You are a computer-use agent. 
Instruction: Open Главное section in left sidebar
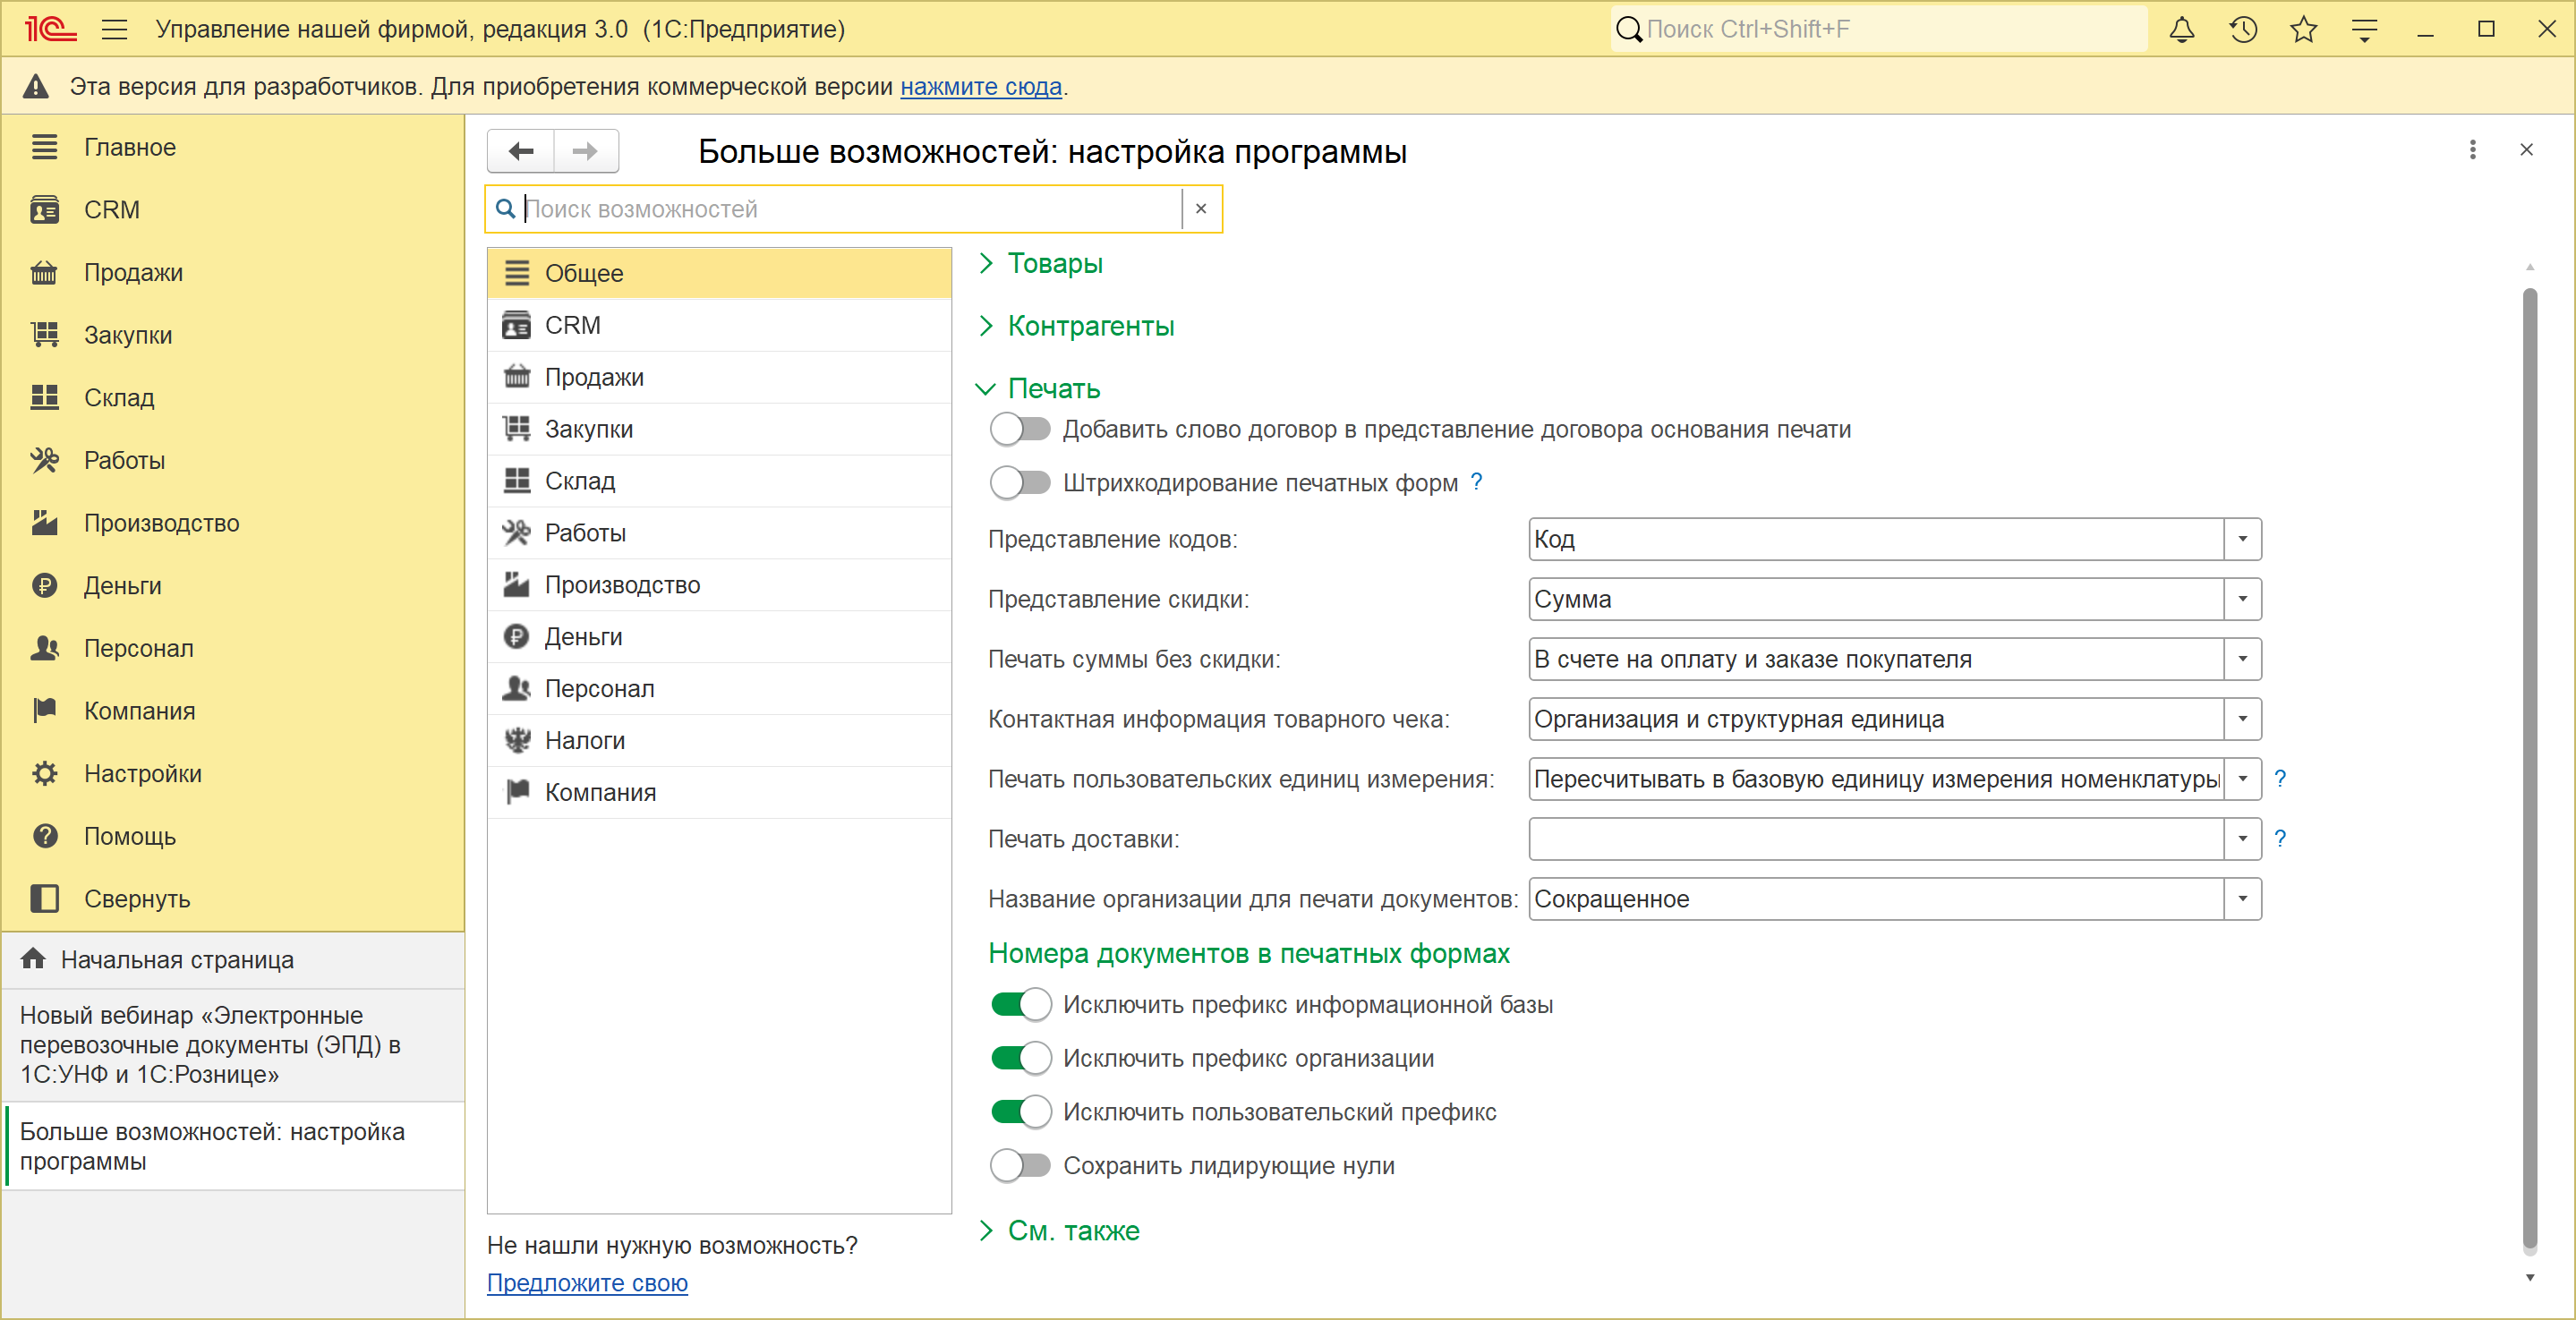[x=233, y=147]
